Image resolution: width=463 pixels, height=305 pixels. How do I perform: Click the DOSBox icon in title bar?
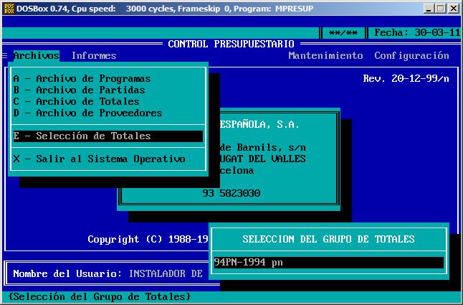click(x=8, y=9)
